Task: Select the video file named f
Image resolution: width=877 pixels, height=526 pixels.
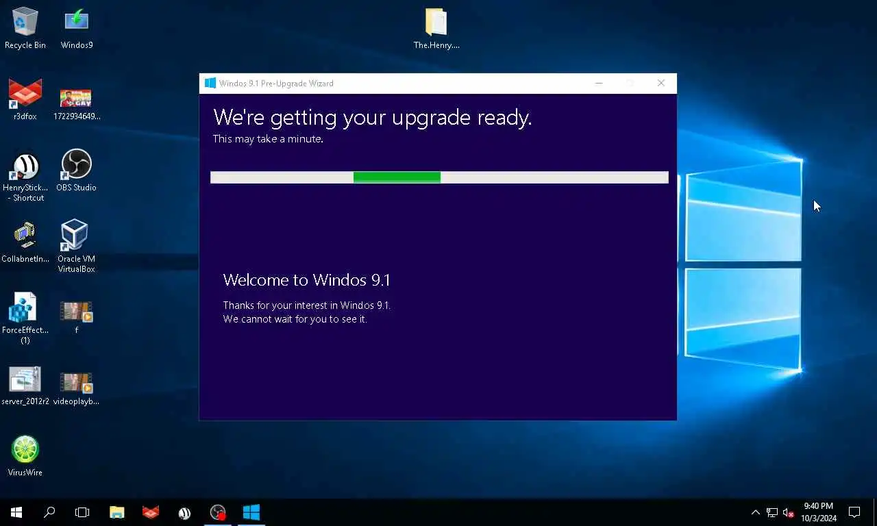Action: pyautogui.click(x=77, y=318)
